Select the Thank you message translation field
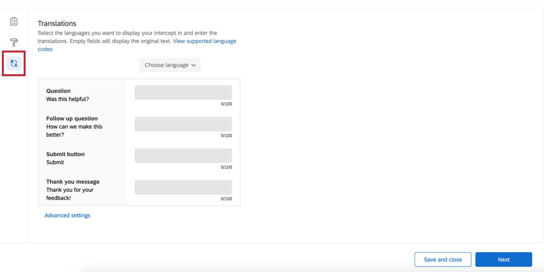Image resolution: width=544 pixels, height=272 pixels. point(183,187)
